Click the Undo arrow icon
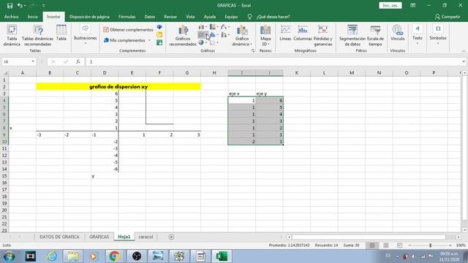 coord(20,6)
